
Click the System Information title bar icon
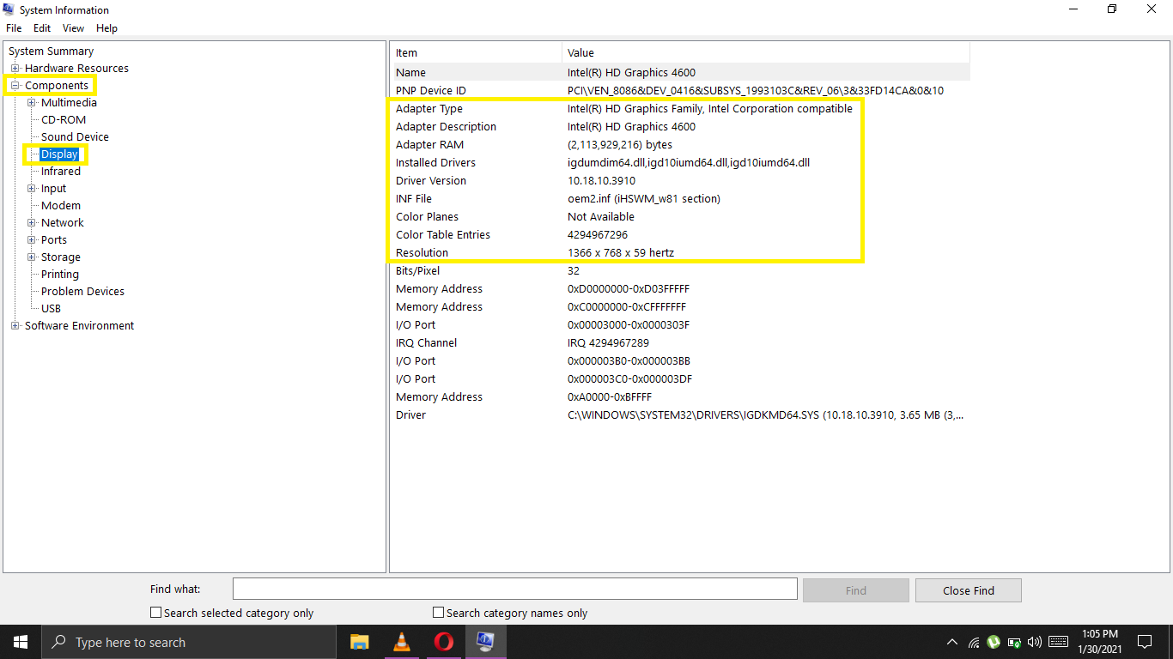[9, 9]
